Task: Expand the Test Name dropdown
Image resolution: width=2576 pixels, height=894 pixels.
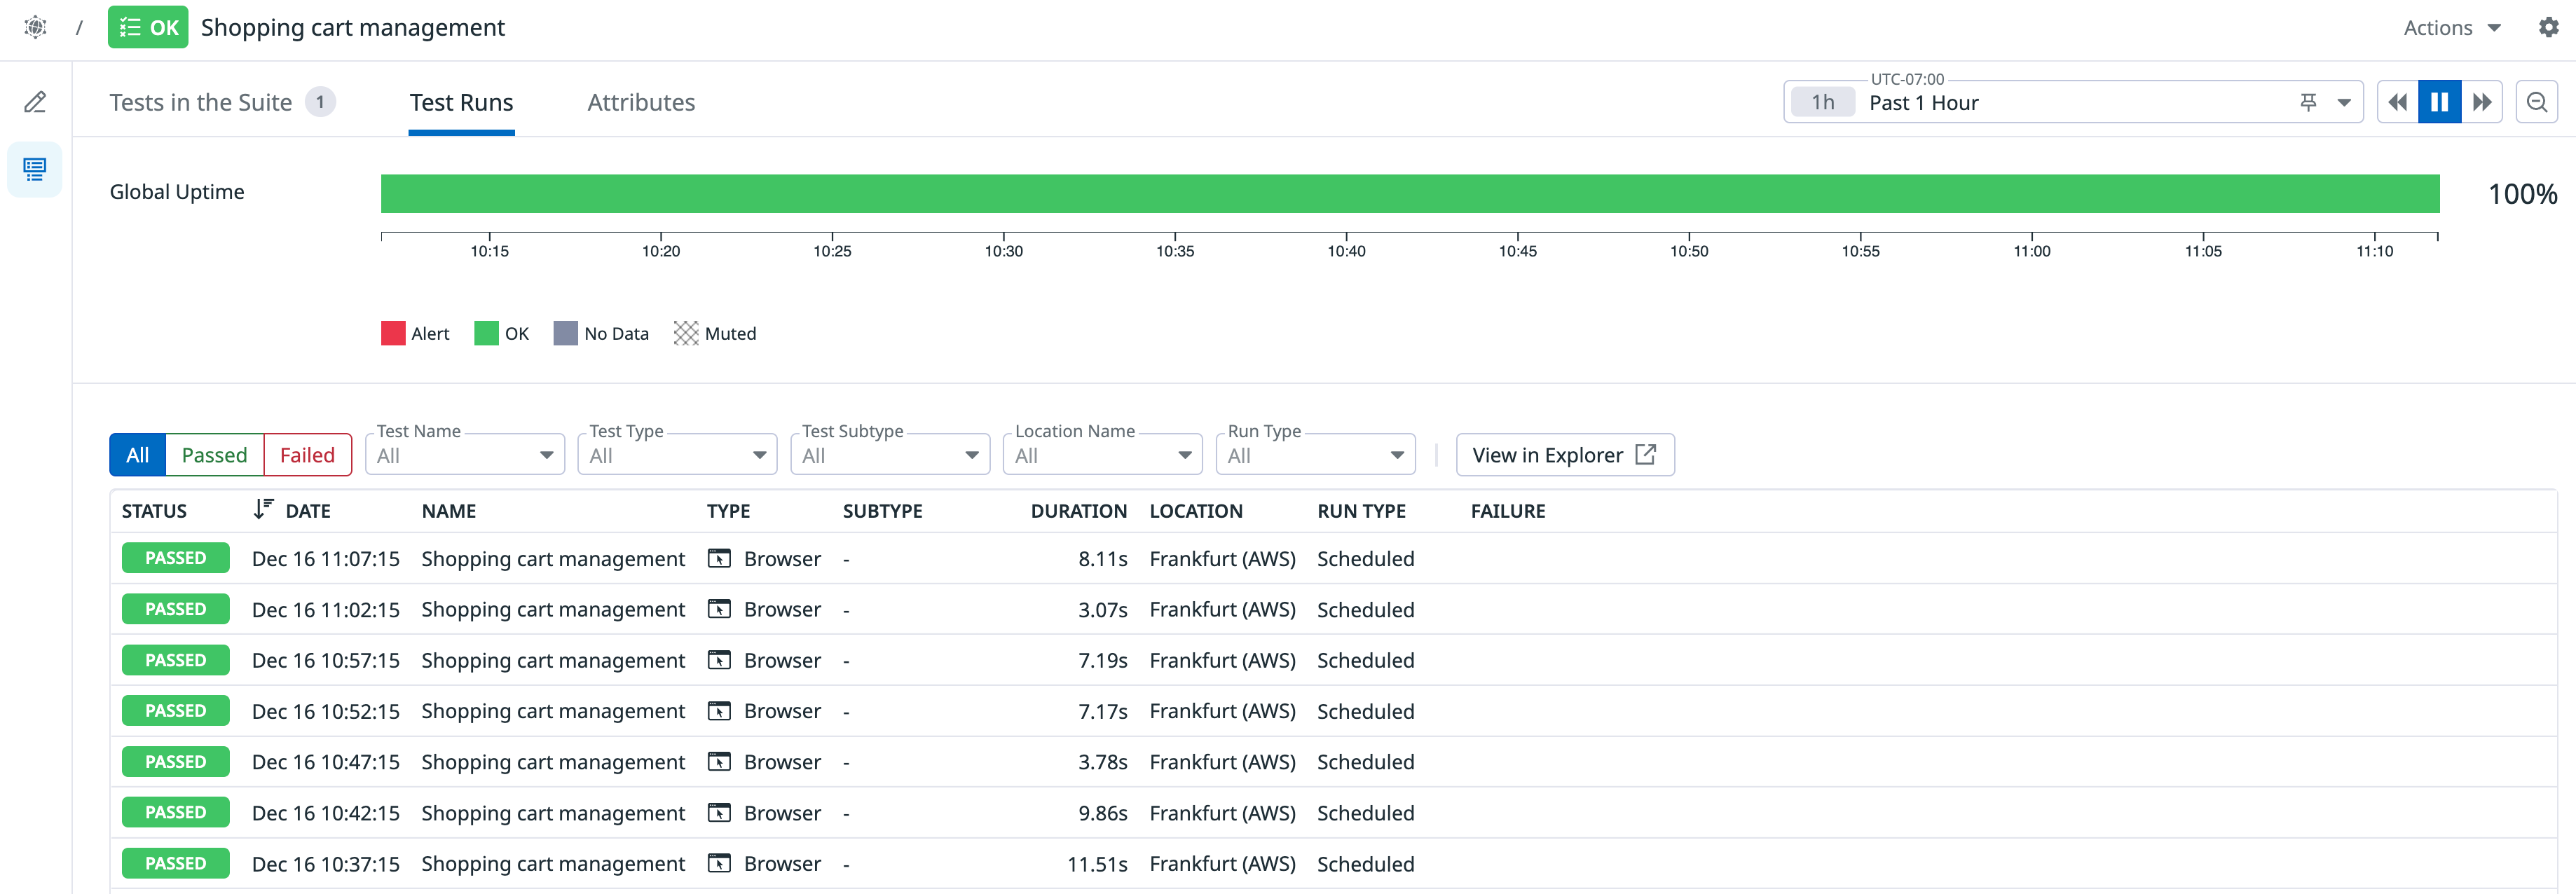Action: tap(465, 455)
